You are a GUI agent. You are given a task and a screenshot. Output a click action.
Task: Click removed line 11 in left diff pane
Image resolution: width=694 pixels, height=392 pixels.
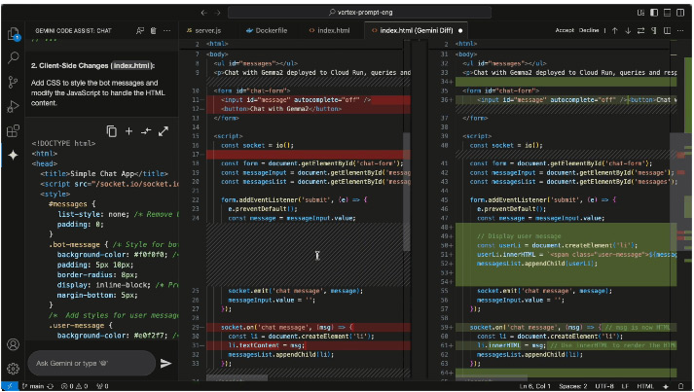pos(308,100)
